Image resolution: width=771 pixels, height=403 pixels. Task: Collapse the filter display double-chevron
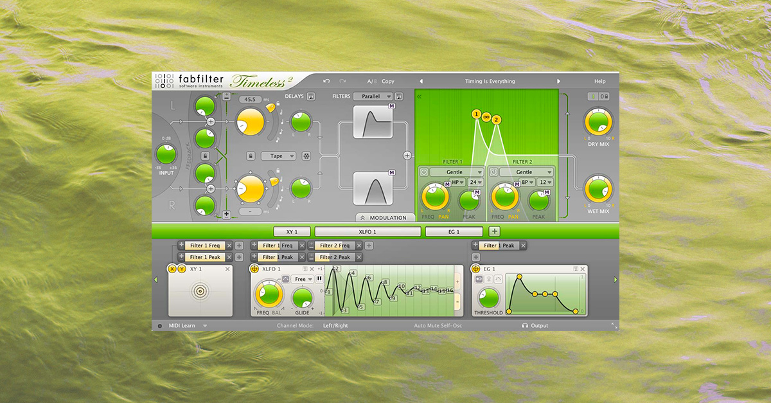click(420, 96)
